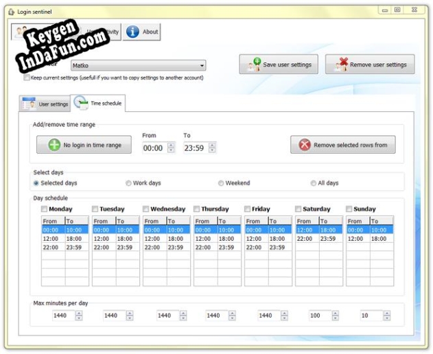This screenshot has width=433, height=354.
Task: Click Saturday's max minutes field 100
Action: tap(320, 316)
